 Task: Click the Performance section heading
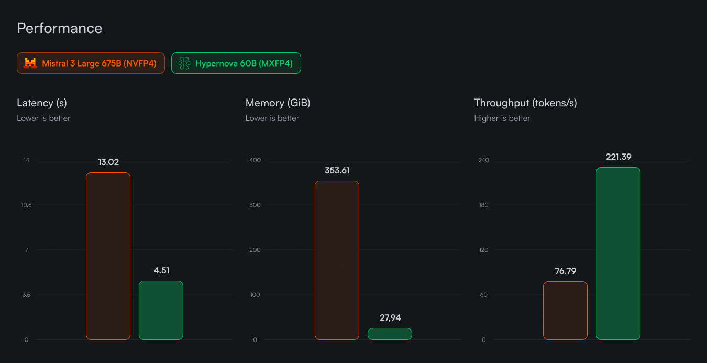[x=59, y=28]
